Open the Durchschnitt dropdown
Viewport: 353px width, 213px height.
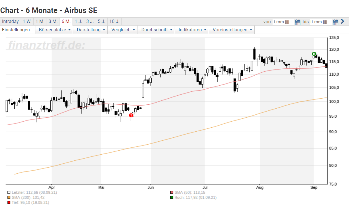click(157, 30)
